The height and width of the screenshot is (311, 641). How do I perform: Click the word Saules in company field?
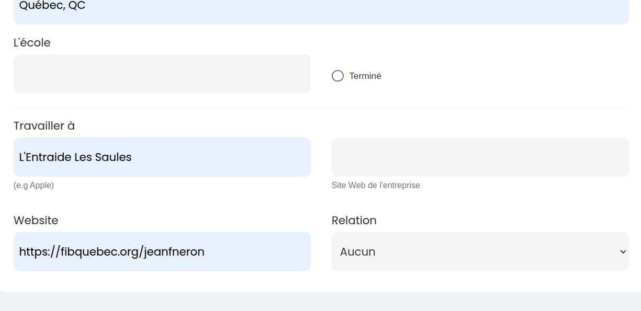pos(113,157)
